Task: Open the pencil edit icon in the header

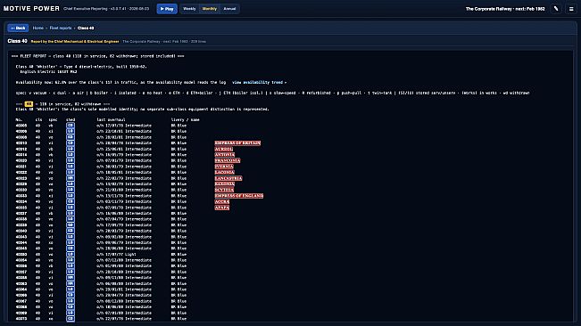Action: click(x=556, y=9)
